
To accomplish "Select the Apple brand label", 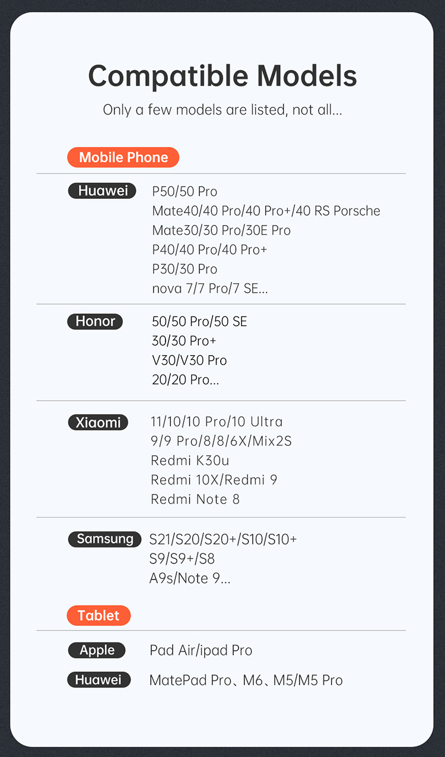I will click(x=97, y=650).
